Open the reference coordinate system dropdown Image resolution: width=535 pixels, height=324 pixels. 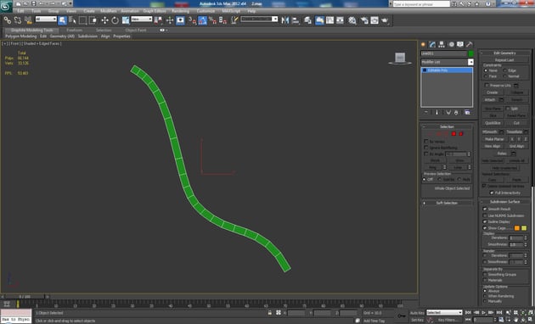coord(142,20)
